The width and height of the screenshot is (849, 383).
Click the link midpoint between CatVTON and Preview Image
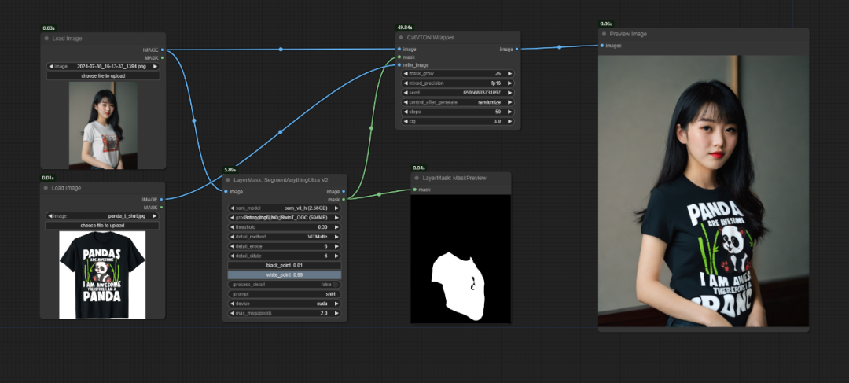(560, 47)
